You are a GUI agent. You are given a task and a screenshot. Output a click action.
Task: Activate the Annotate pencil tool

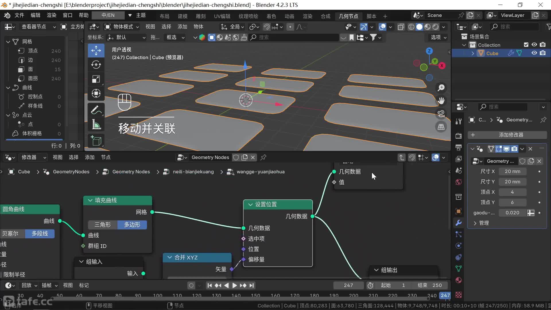point(96,110)
